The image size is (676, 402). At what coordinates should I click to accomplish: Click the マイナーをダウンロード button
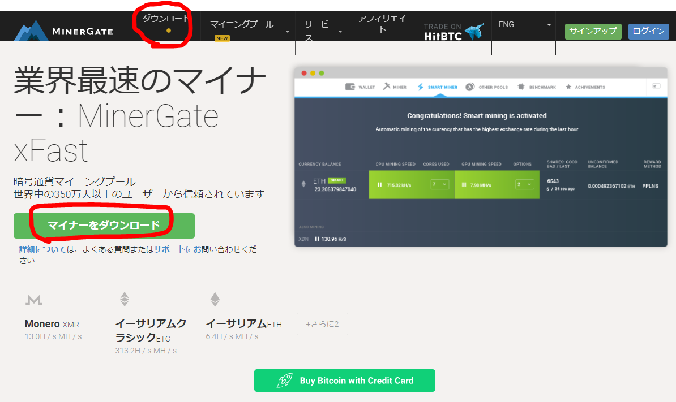[104, 226]
